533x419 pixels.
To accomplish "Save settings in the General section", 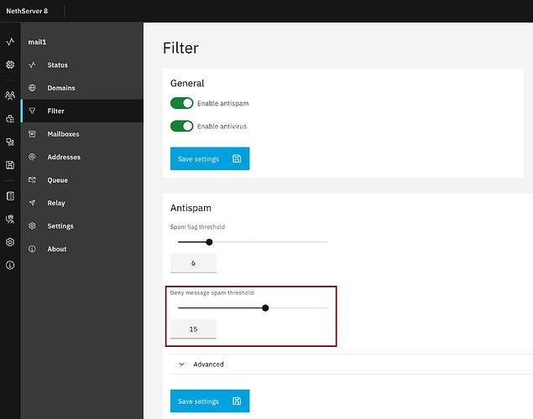I will click(210, 158).
